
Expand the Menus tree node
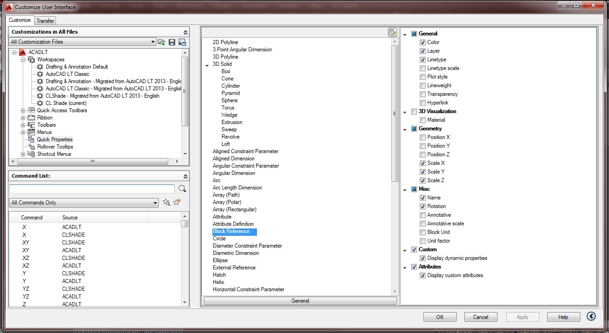(23, 132)
